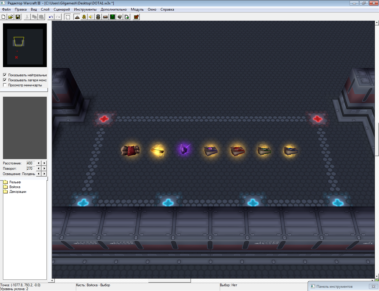Click the viewport horizontal scrollbar left arrow

click(53, 280)
